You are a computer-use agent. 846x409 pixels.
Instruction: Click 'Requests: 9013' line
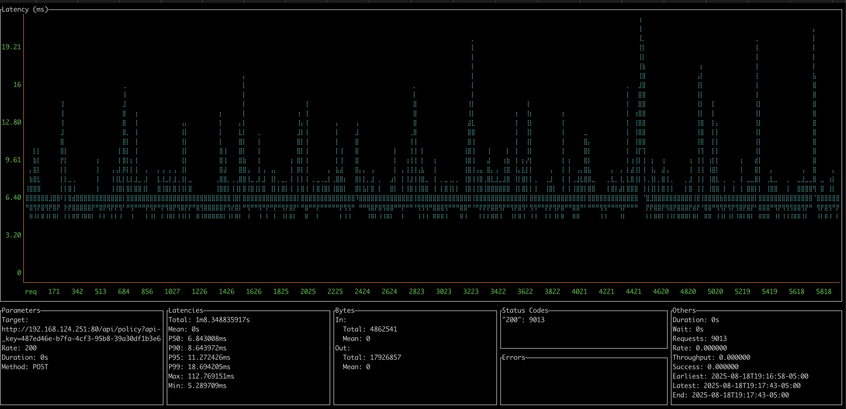[x=699, y=339]
